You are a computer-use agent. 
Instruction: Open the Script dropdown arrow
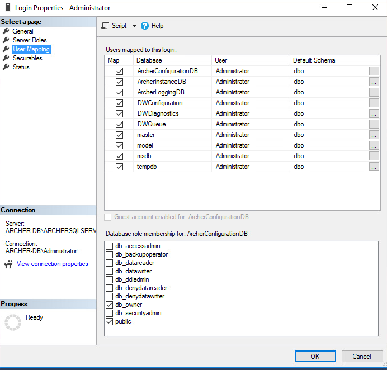click(134, 26)
